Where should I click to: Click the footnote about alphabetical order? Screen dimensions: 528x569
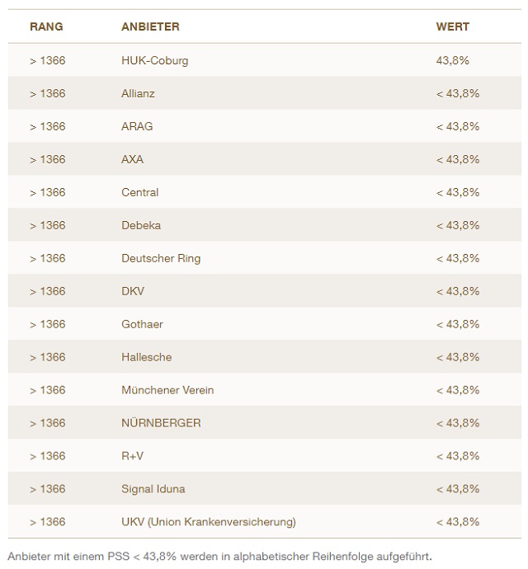tap(219, 555)
